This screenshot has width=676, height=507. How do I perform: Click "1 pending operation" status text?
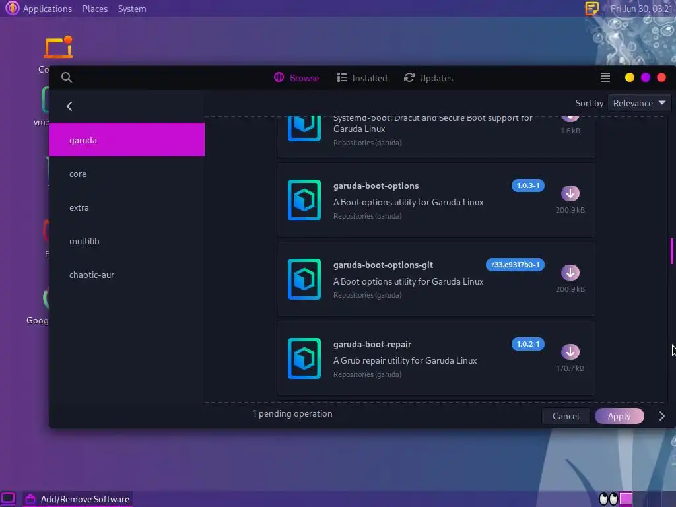tap(292, 413)
